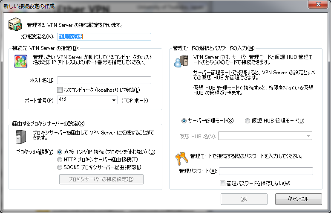Select 直接 TCP/IP 接続 radio button
The height and width of the screenshot is (213, 331).
[60, 152]
